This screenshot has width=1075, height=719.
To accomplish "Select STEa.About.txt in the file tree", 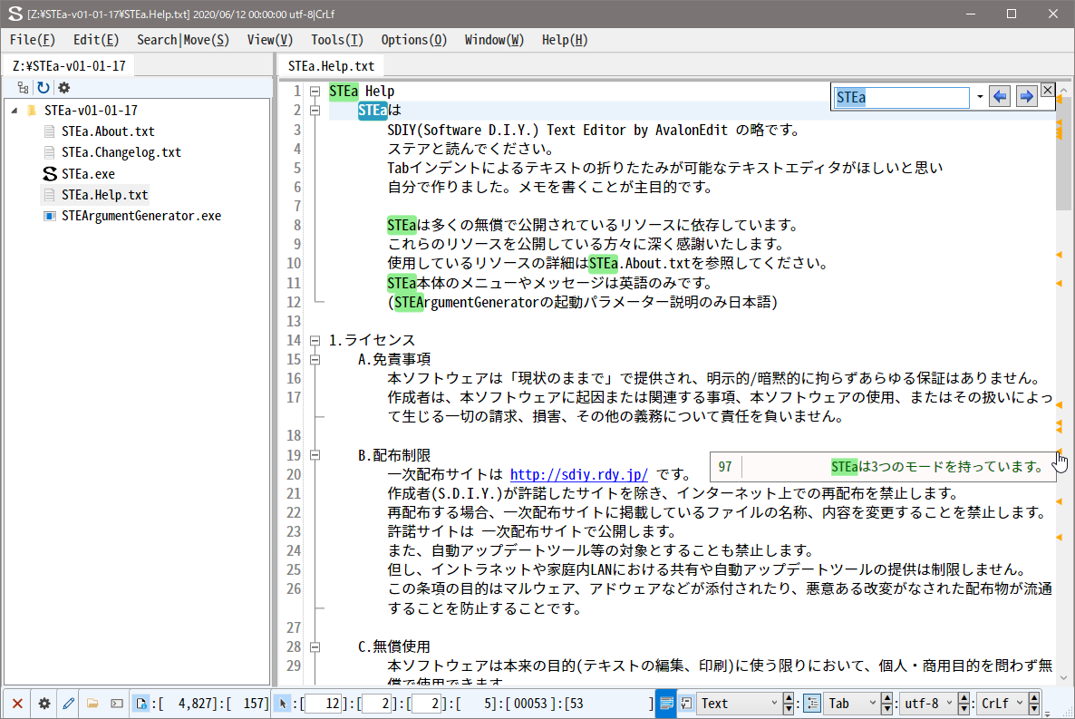I will (x=109, y=131).
